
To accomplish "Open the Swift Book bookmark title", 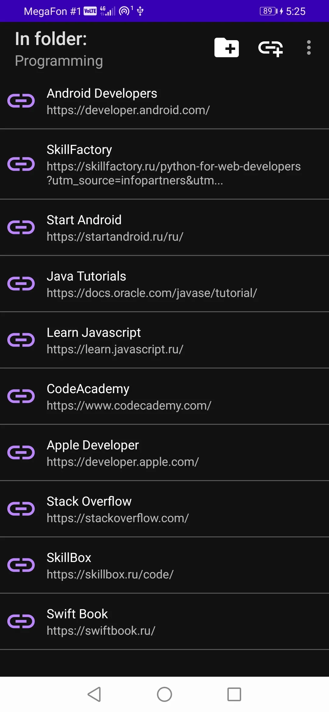I will pos(77,614).
